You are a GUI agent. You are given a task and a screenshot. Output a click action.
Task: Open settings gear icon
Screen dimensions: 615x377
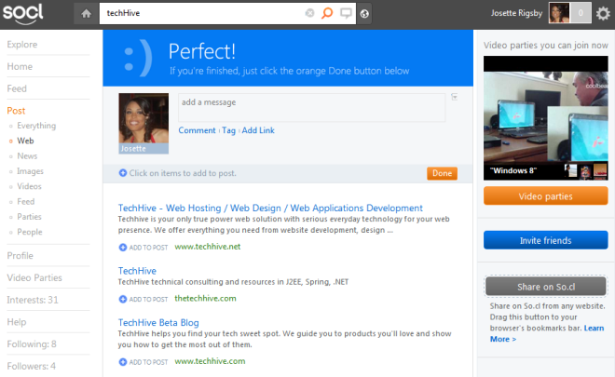pos(603,14)
